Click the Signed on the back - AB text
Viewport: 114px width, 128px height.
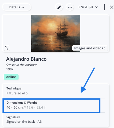(x=24, y=122)
